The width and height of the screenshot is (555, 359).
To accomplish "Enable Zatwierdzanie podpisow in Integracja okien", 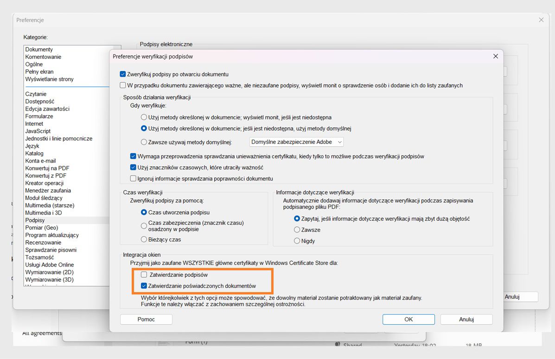I will [144, 274].
